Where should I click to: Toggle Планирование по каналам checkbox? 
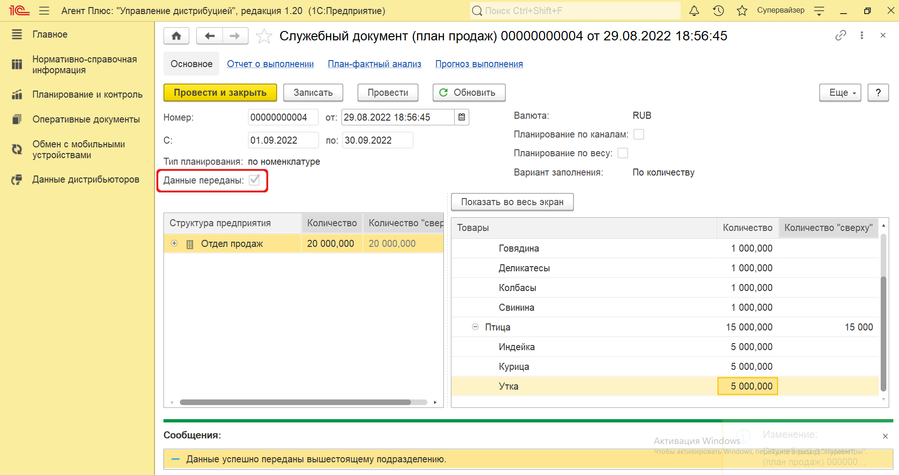coord(639,134)
